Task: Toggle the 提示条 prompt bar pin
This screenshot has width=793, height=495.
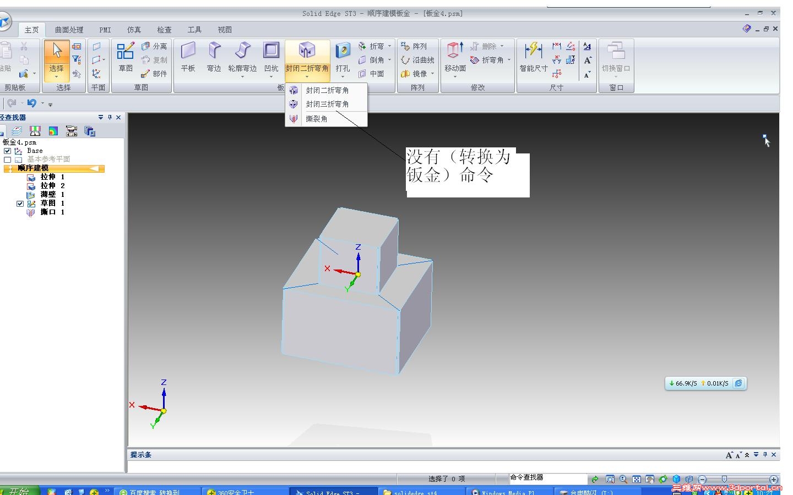Action: 765,455
